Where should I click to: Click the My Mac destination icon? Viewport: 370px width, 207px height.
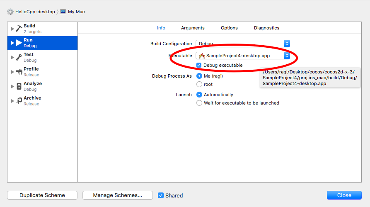click(x=63, y=12)
